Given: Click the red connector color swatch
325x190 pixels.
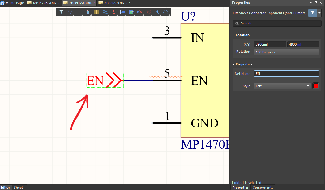Looking at the screenshot, I should [x=315, y=86].
